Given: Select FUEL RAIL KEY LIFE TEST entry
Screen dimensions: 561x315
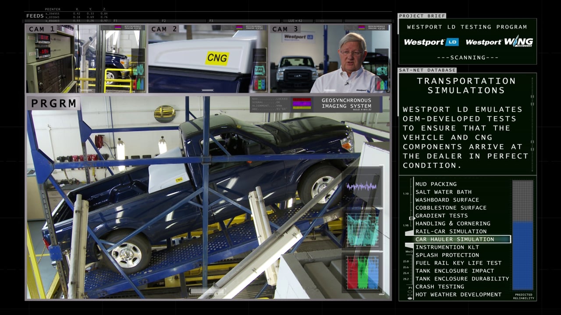Looking at the screenshot, I should [458, 263].
